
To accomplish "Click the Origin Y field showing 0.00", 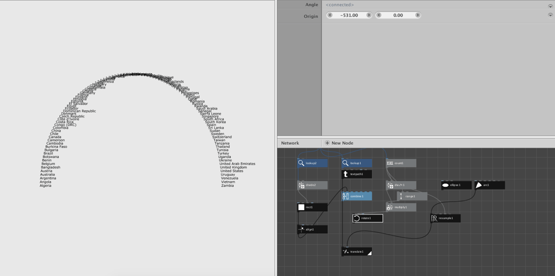I will tap(398, 15).
